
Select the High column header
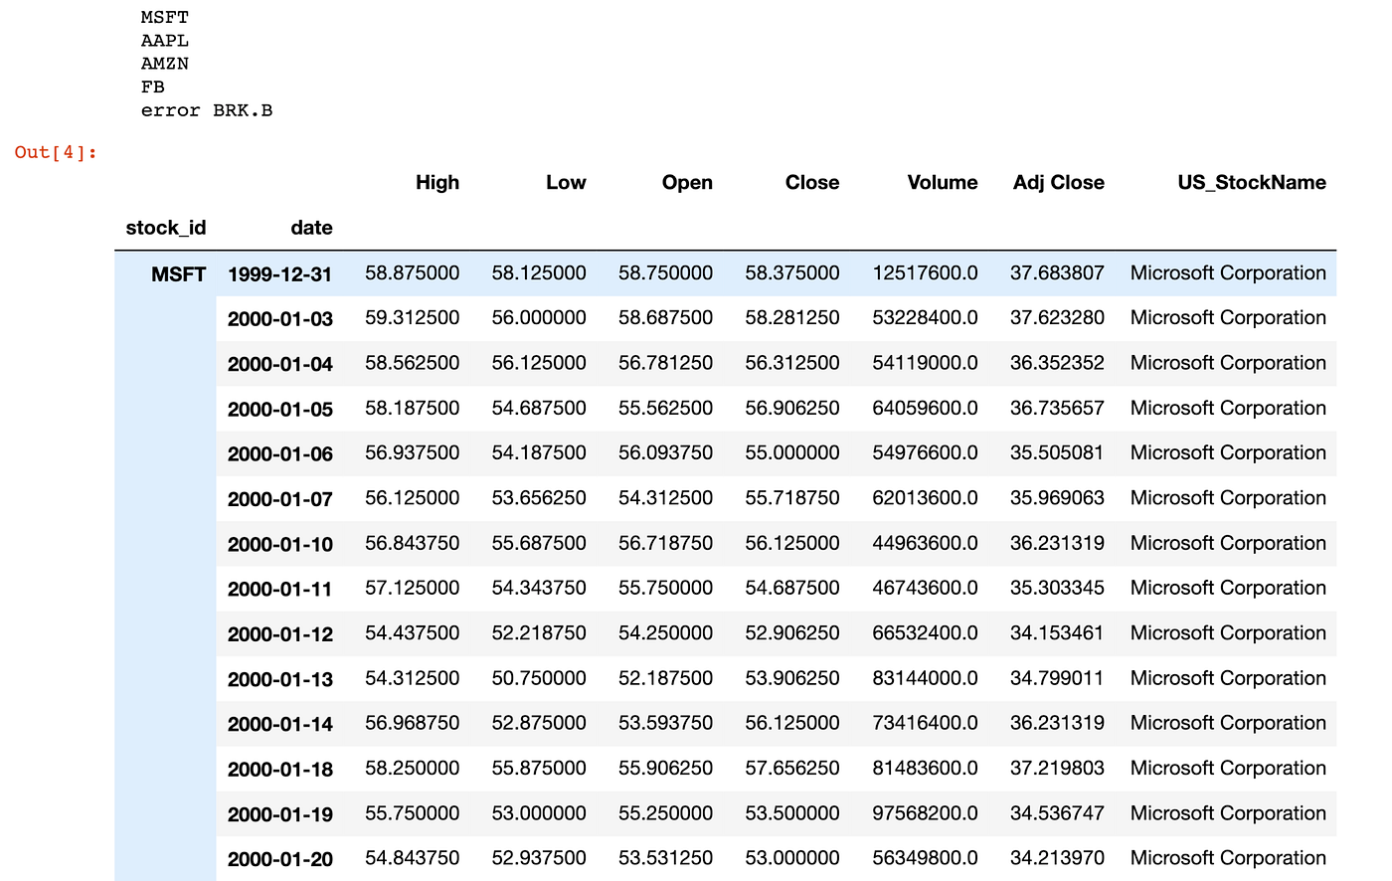[x=437, y=182]
